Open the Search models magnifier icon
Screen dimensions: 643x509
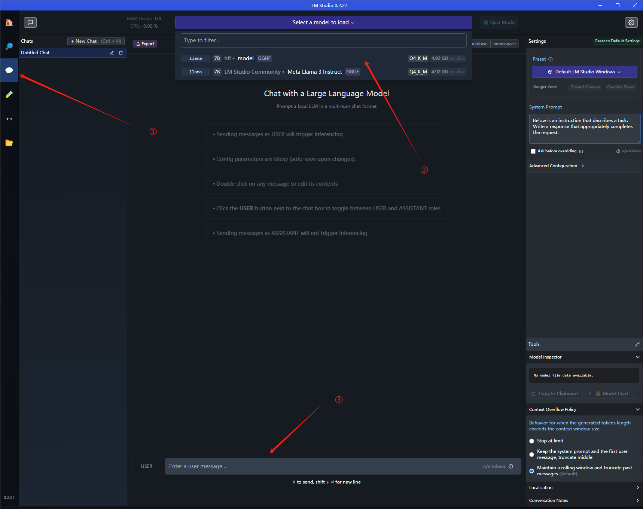(9, 46)
